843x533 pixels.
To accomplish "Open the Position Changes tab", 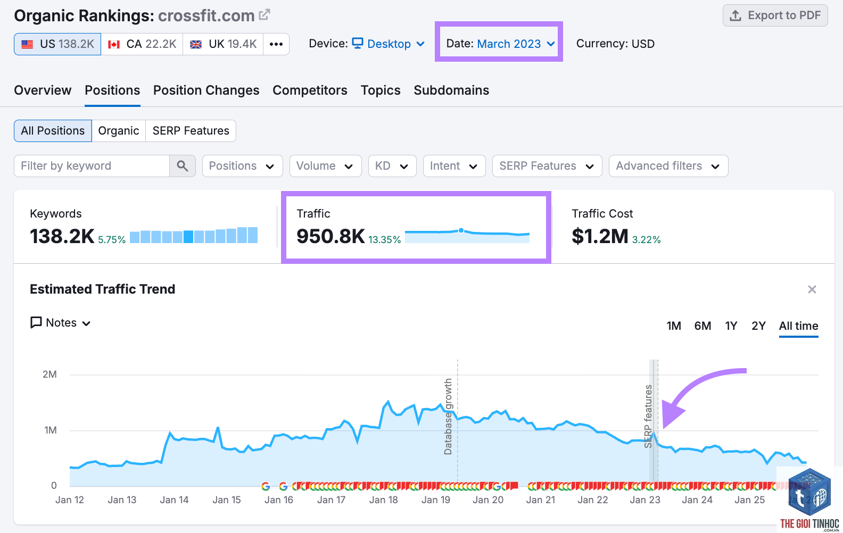I will 206,90.
